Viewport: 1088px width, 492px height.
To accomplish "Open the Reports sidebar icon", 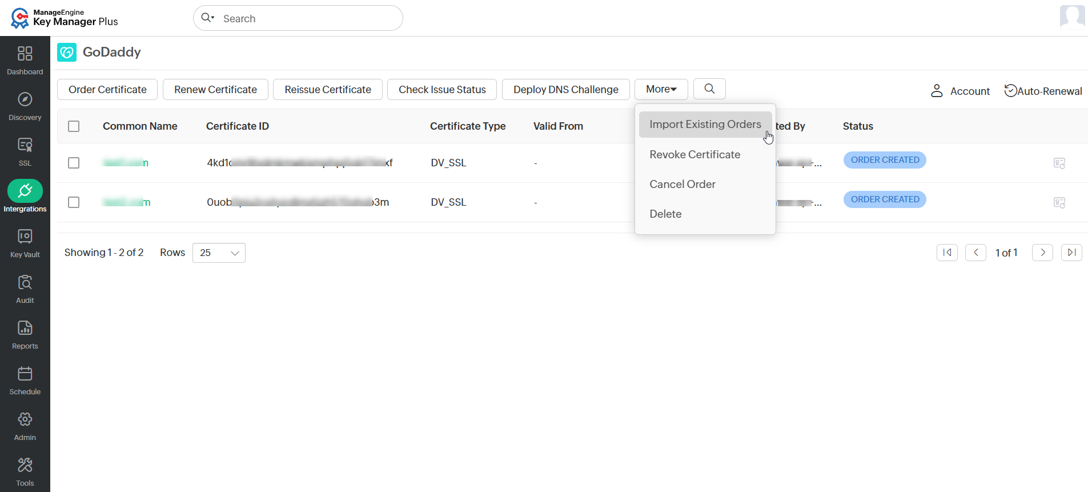I will pyautogui.click(x=25, y=328).
